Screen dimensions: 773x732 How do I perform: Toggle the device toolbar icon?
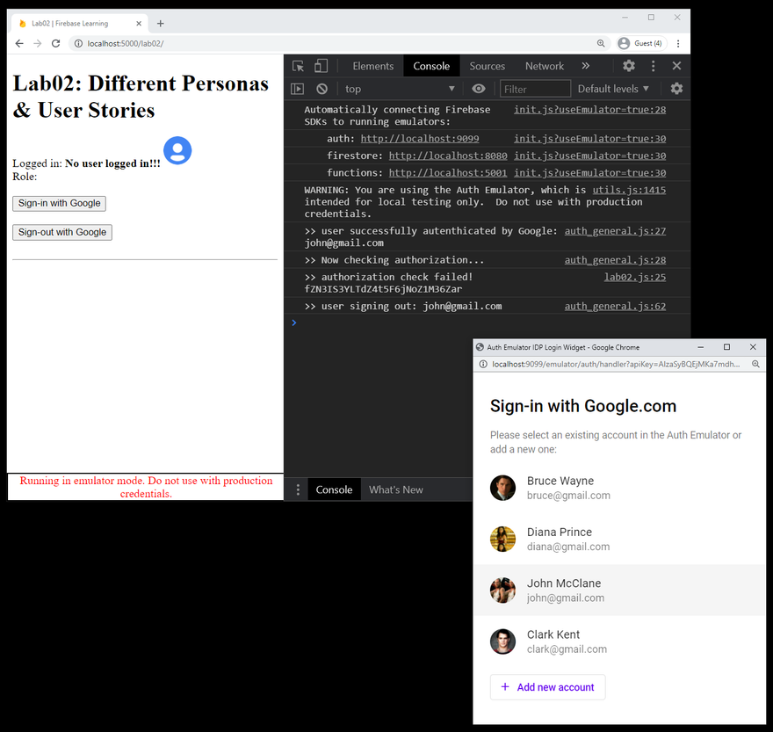coord(321,66)
